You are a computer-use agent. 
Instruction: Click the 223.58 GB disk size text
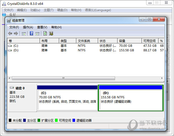coord(17,97)
